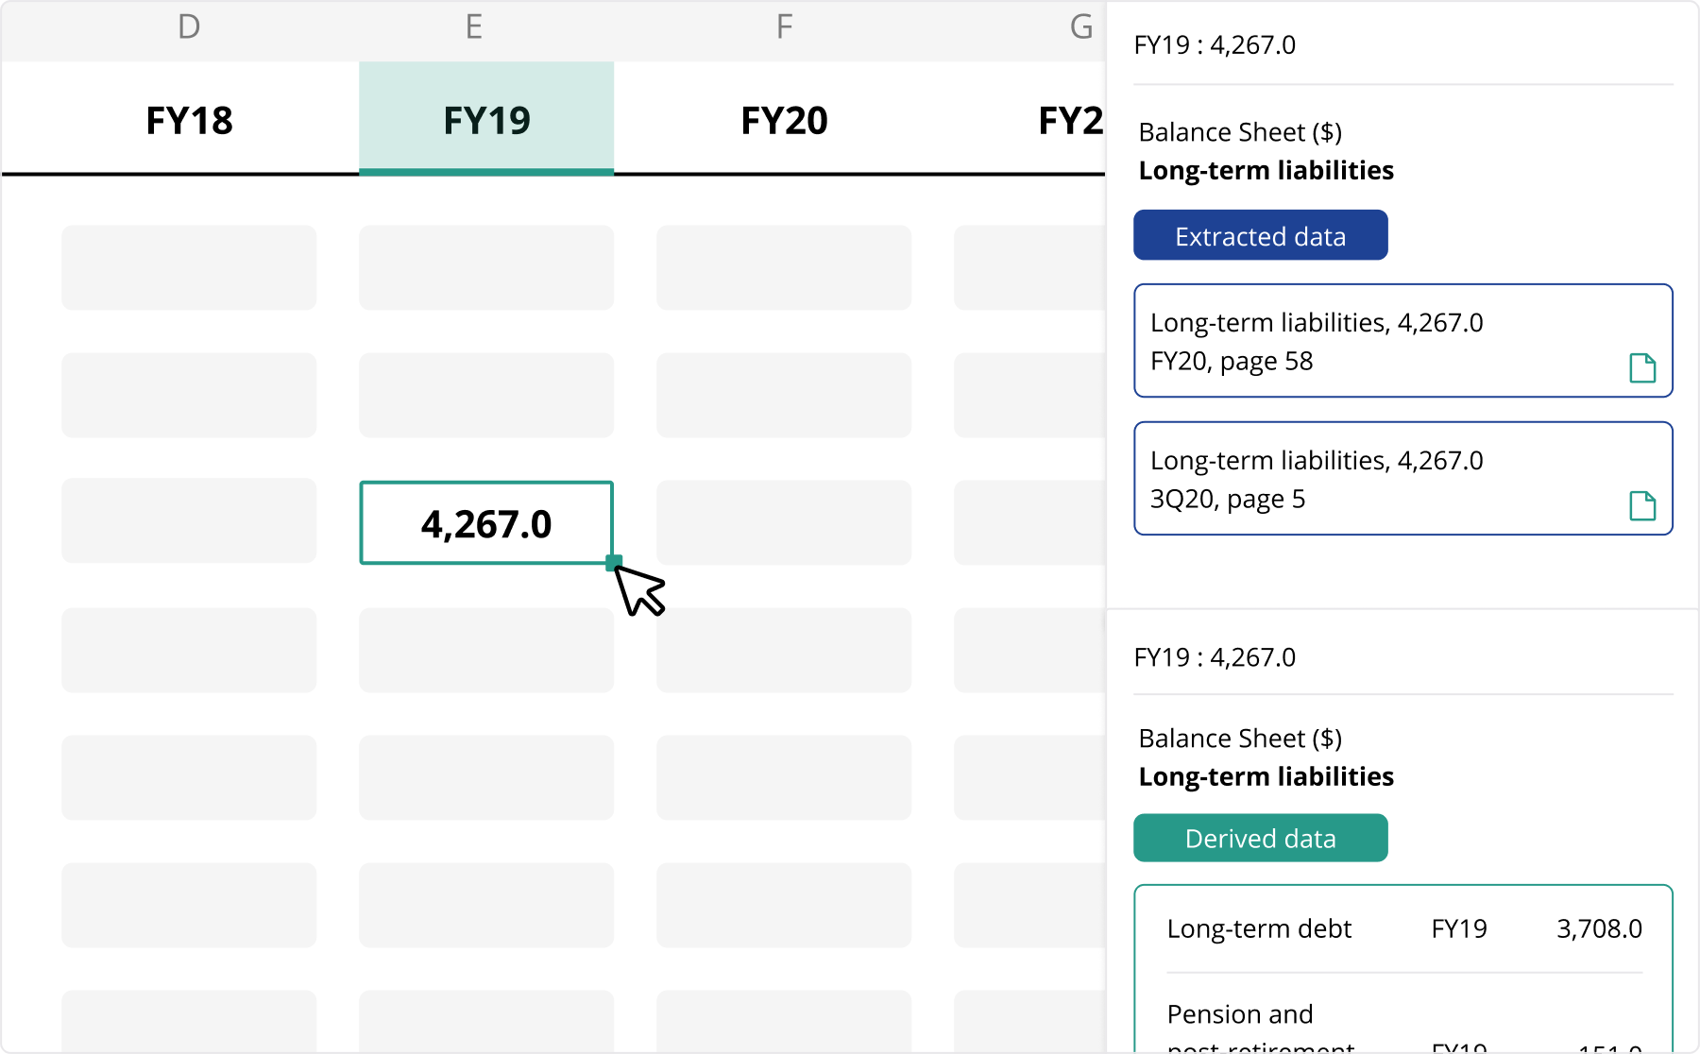Open document icon for FY20 page 58
This screenshot has width=1700, height=1054.
pos(1642,367)
